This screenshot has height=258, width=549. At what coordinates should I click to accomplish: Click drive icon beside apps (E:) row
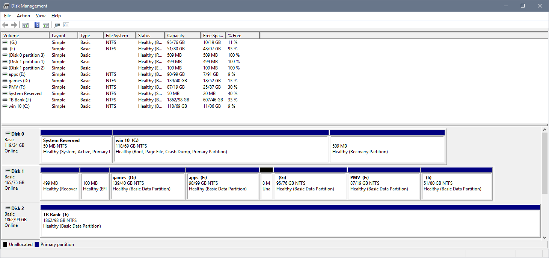(x=5, y=74)
